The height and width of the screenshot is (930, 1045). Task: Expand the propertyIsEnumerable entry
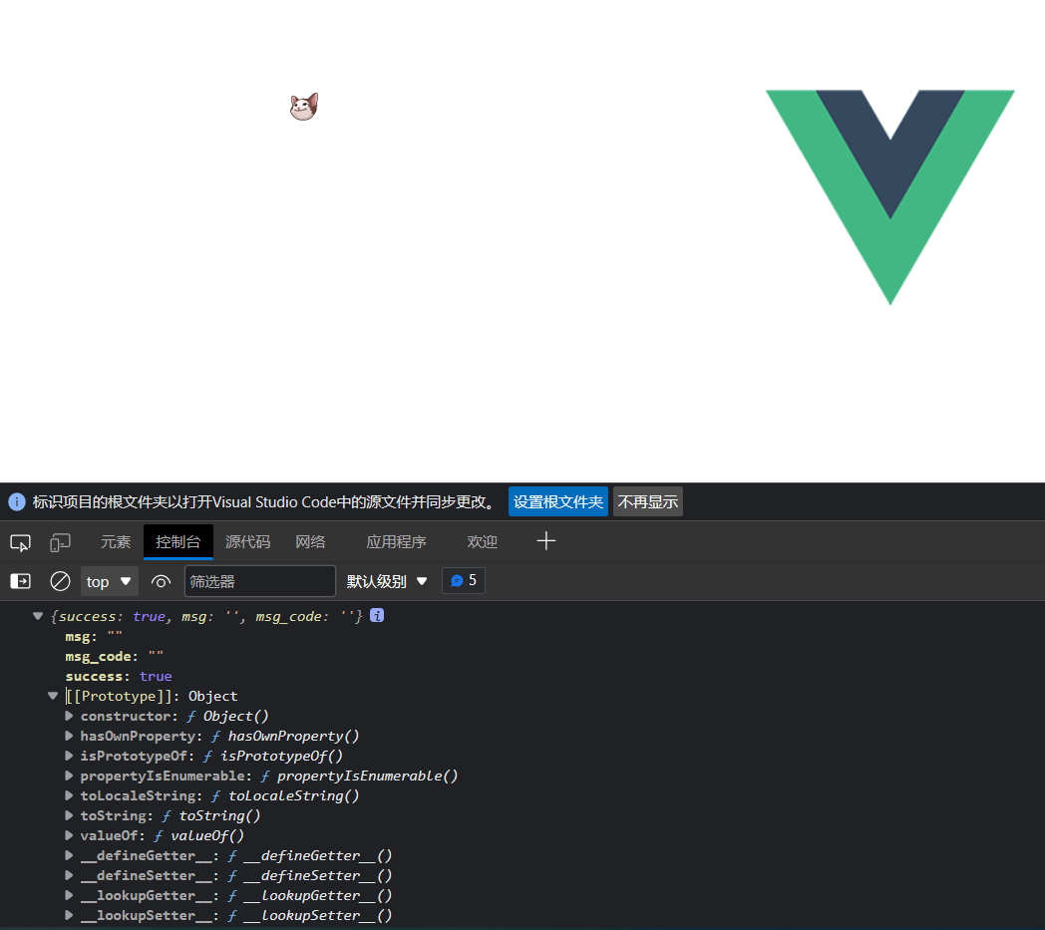click(x=69, y=775)
